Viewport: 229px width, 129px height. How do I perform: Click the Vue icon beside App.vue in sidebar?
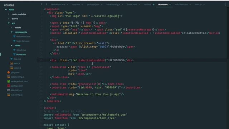click(11, 59)
